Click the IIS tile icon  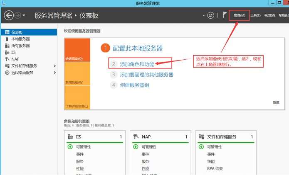[70, 137]
